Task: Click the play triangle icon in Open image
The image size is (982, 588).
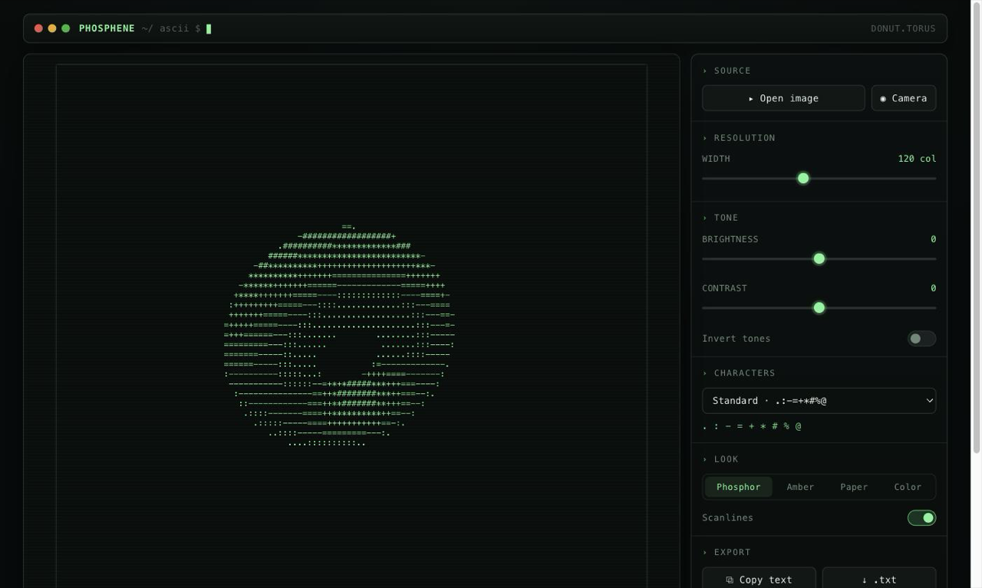Action: pos(751,99)
